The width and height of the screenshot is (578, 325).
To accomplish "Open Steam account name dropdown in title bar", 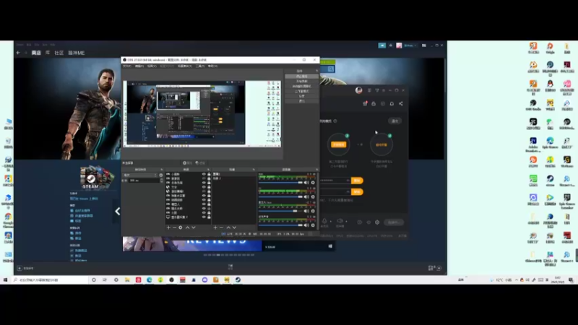I will [x=410, y=45].
